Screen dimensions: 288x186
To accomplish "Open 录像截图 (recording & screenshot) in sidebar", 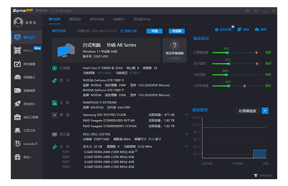I will click(26, 90).
